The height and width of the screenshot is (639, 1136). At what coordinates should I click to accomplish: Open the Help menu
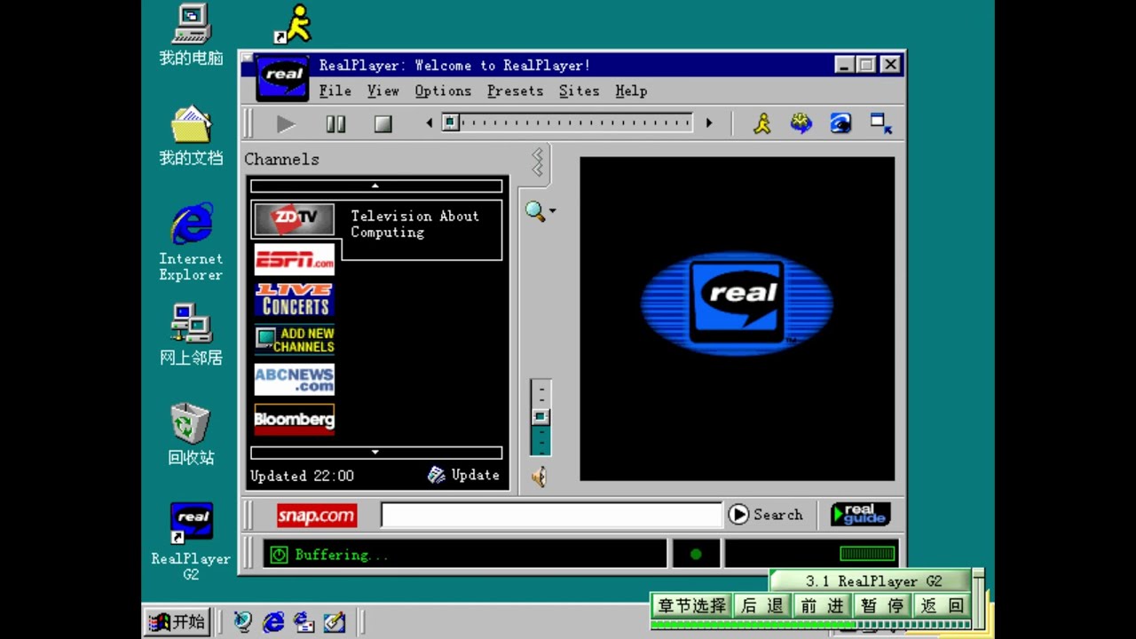click(631, 91)
